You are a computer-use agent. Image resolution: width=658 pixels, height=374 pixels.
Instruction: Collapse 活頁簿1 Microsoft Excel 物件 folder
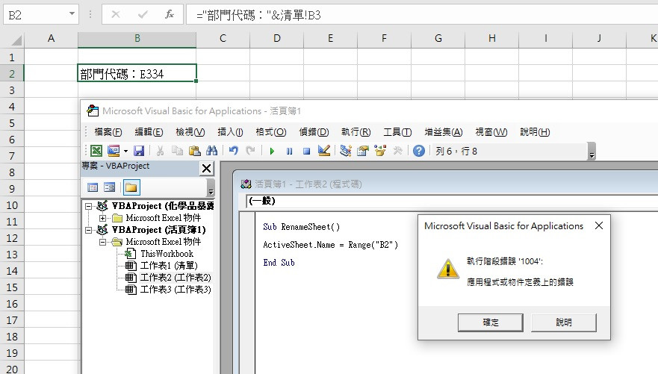tap(102, 242)
